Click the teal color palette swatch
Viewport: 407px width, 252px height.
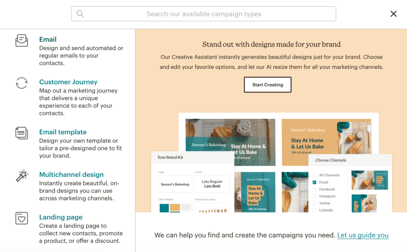(164, 208)
